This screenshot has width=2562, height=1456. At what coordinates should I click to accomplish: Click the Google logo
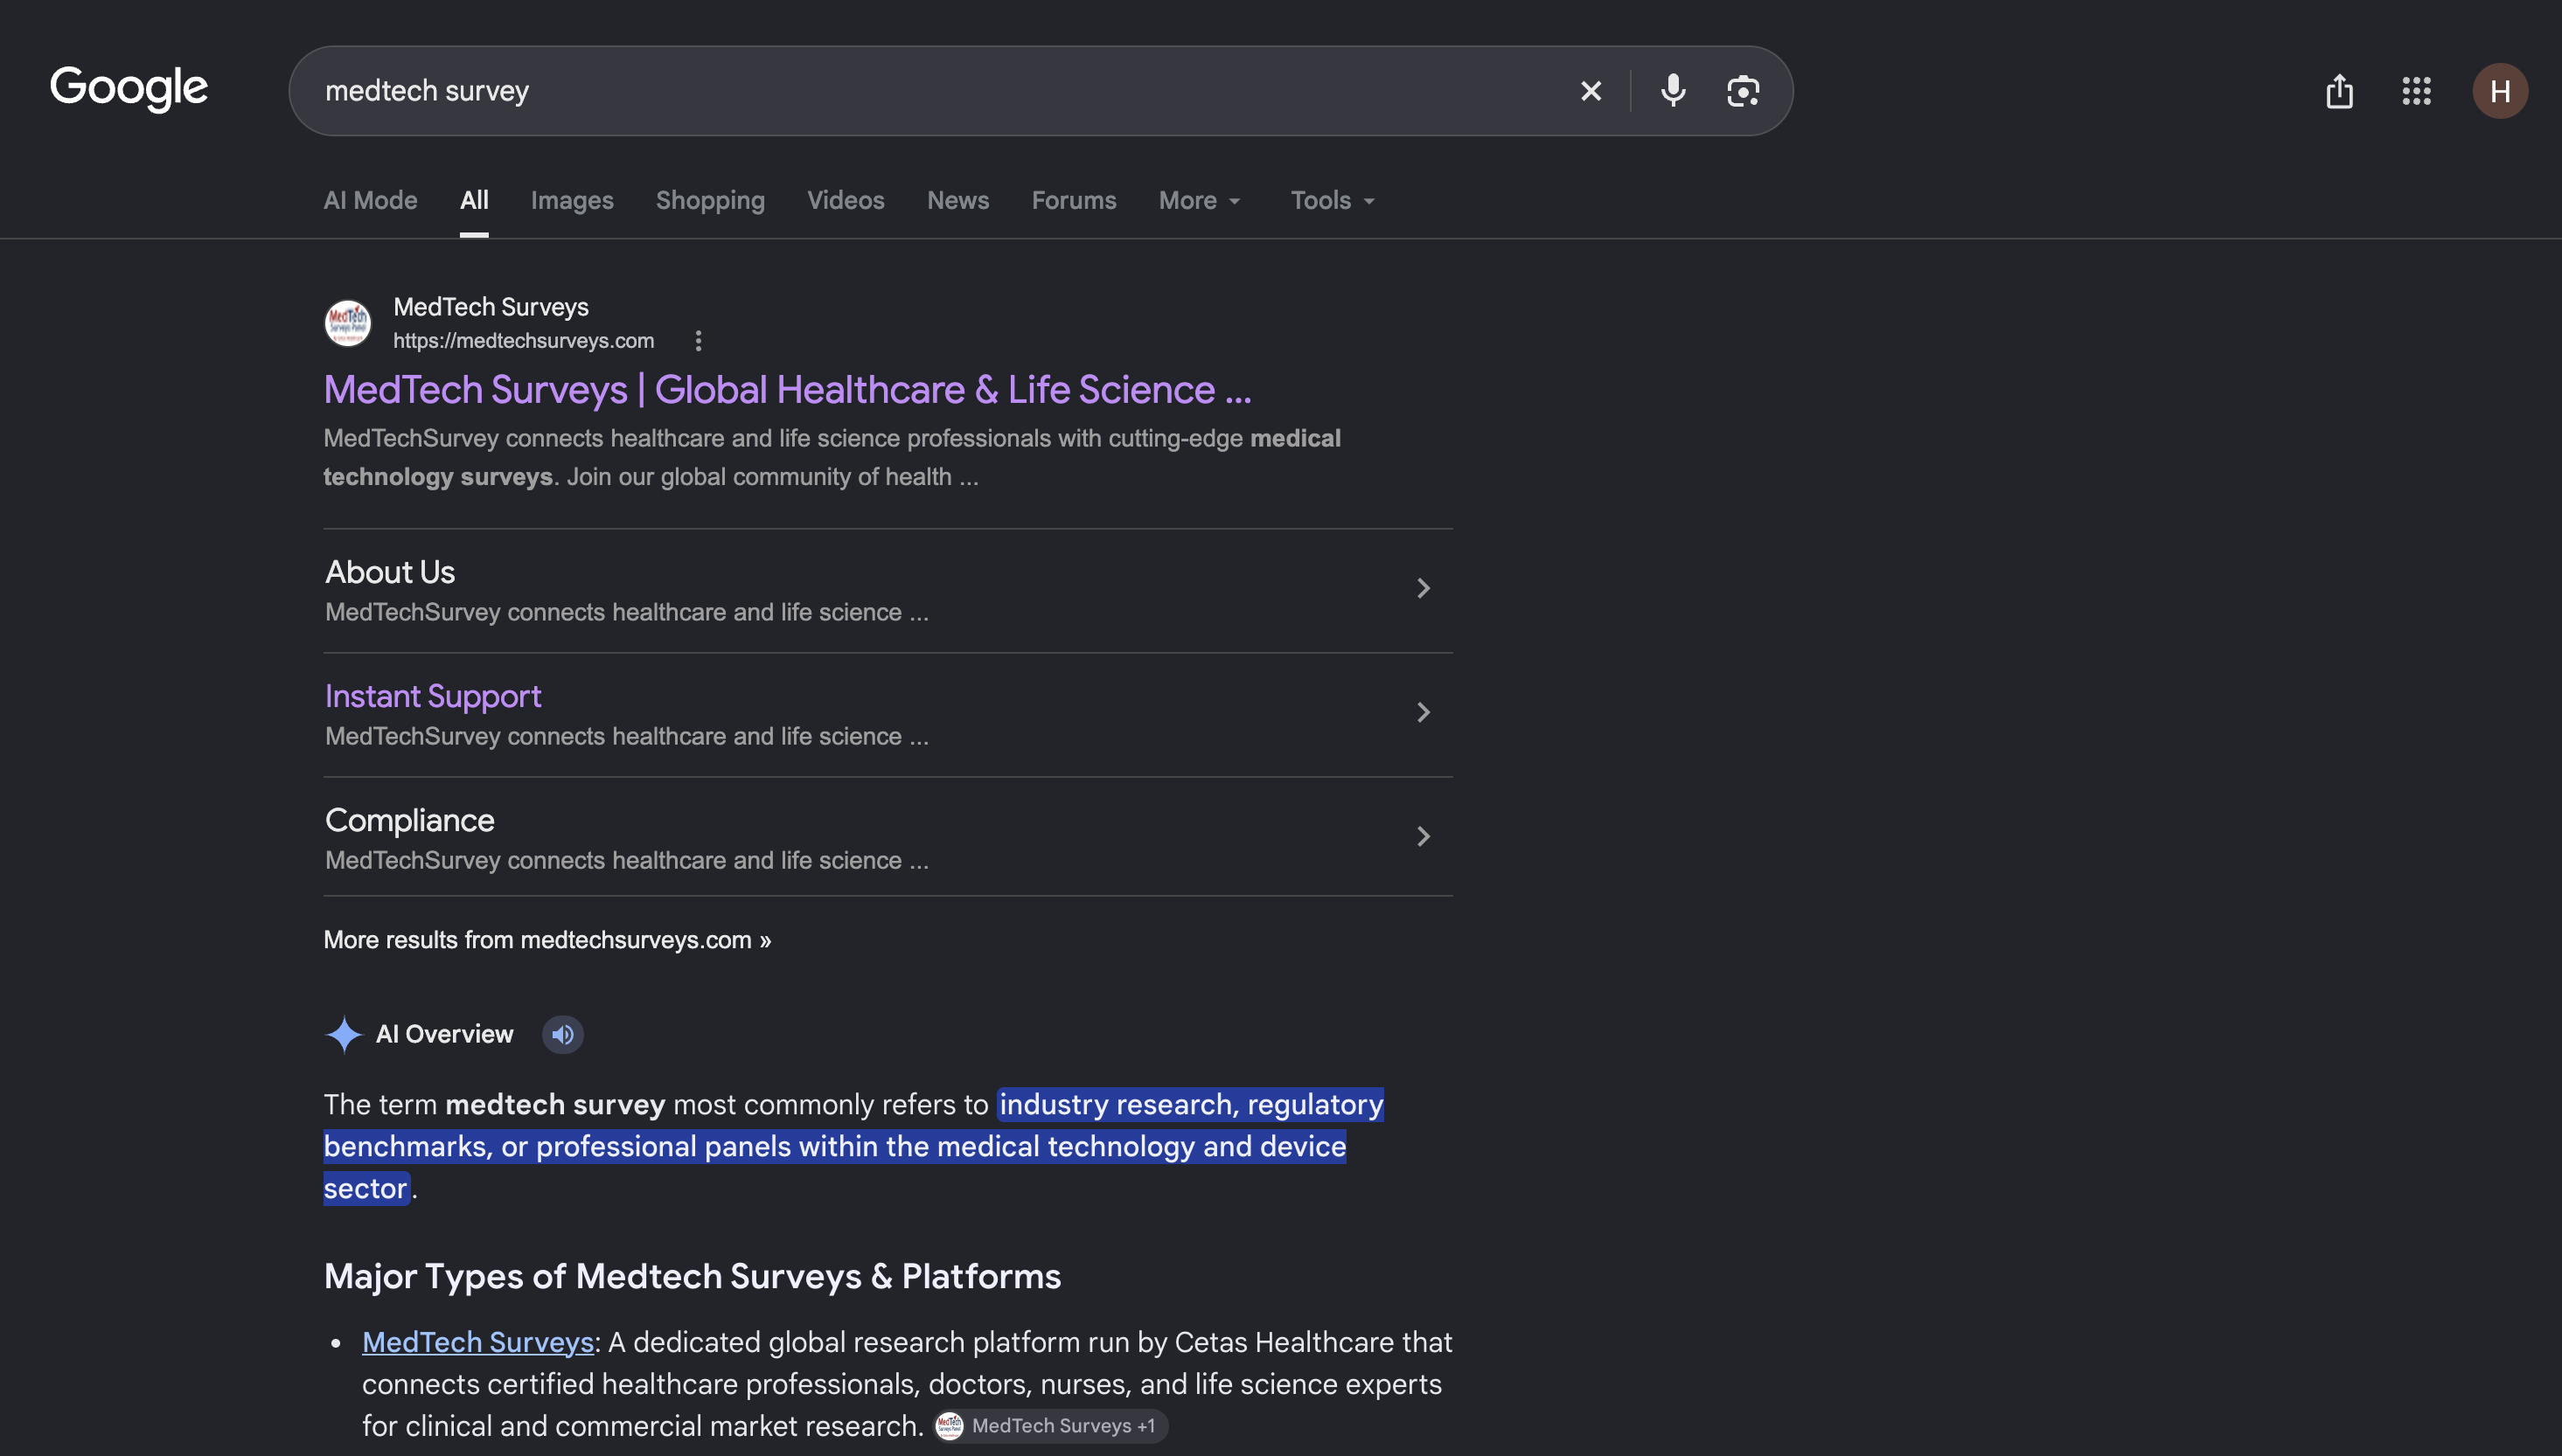click(129, 89)
